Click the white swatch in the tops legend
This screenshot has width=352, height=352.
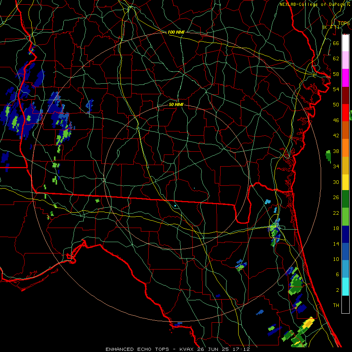(345, 43)
